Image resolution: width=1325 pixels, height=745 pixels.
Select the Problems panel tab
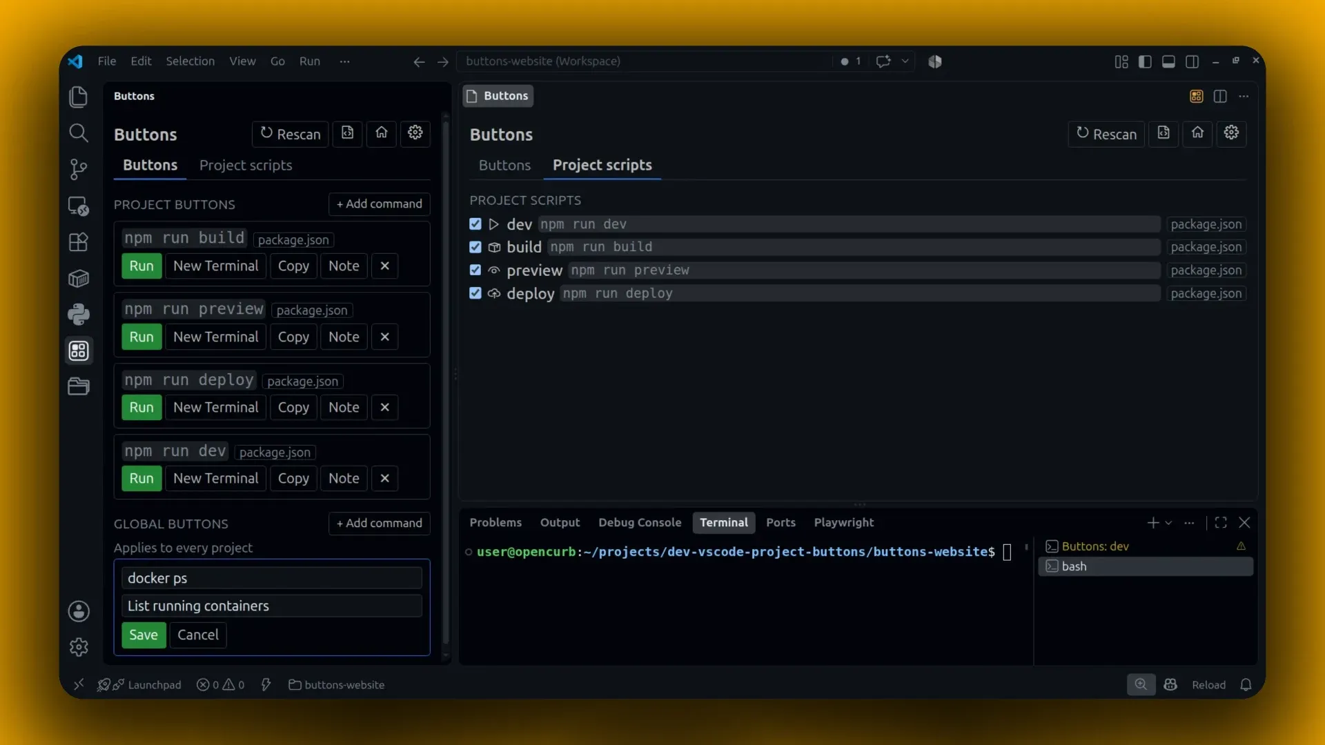(495, 523)
